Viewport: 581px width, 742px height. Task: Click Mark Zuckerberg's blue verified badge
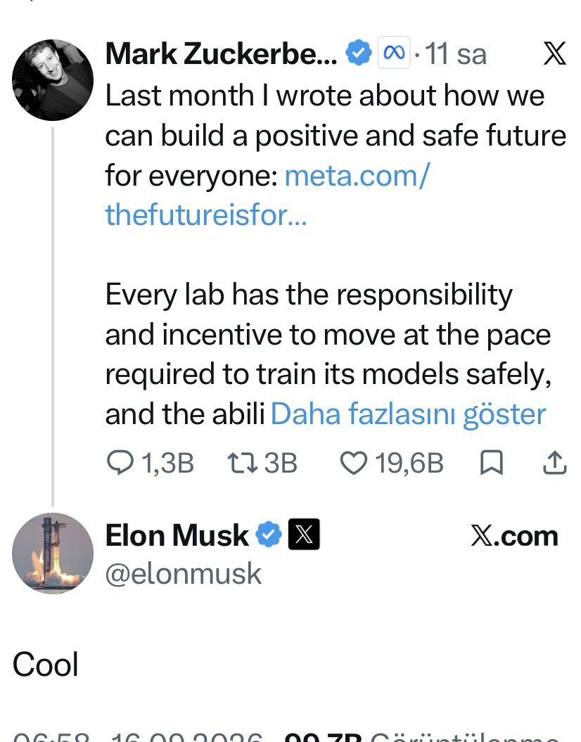pyautogui.click(x=359, y=53)
